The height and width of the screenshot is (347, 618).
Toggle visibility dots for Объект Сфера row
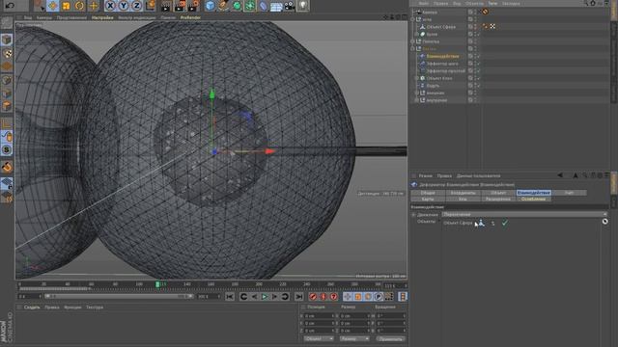click(475, 27)
